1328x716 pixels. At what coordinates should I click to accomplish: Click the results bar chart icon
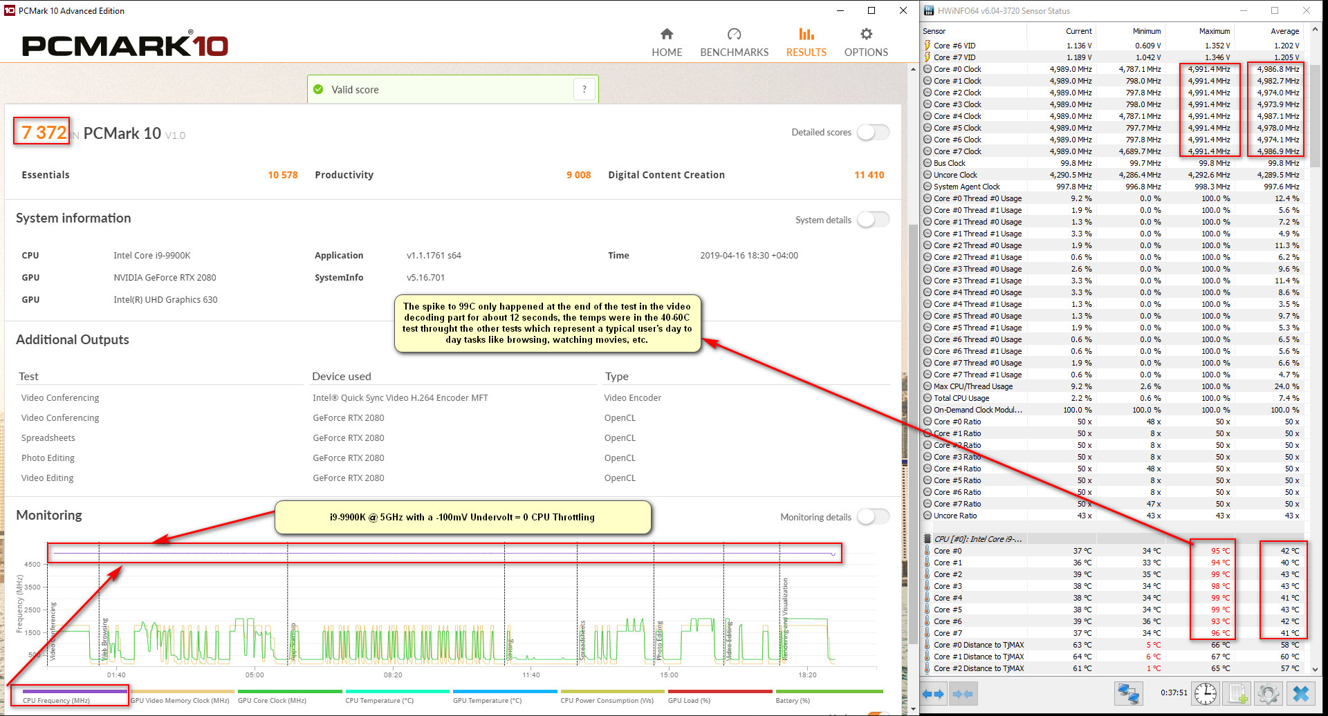point(806,34)
